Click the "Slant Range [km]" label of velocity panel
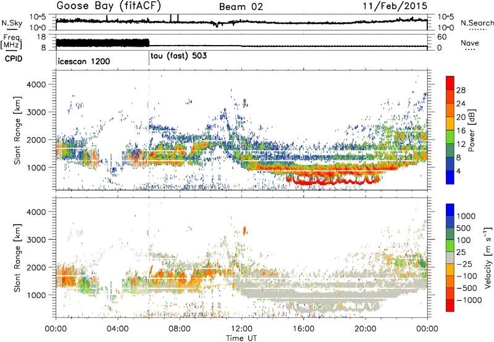The width and height of the screenshot is (494, 342). click(x=17, y=257)
